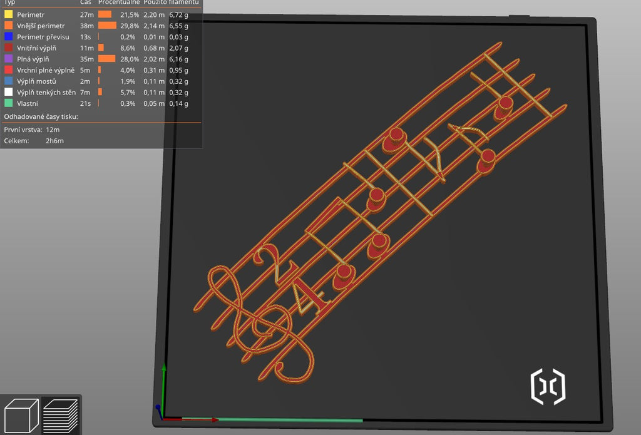The image size is (641, 435).
Task: Toggle Perimetr převisu blue swatch visibility
Action: (8, 36)
